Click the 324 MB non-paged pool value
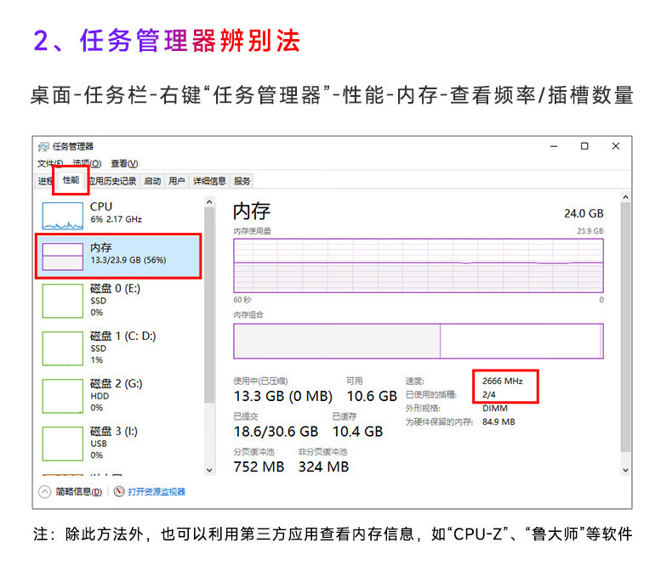 tap(323, 467)
